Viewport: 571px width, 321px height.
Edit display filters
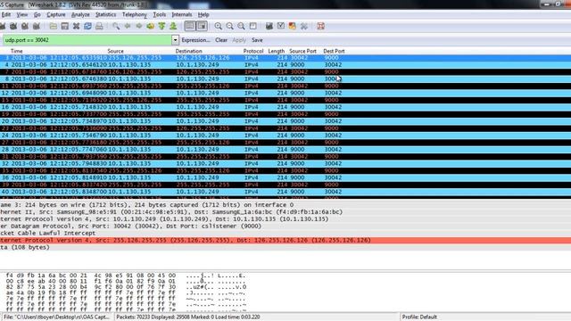pos(281,26)
